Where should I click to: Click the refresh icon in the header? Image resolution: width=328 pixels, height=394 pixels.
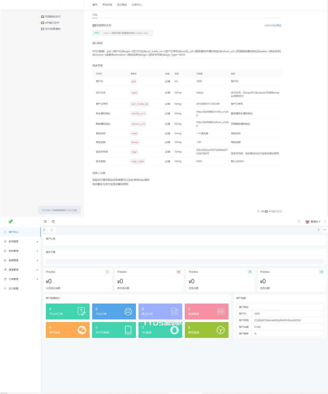pyautogui.click(x=53, y=221)
